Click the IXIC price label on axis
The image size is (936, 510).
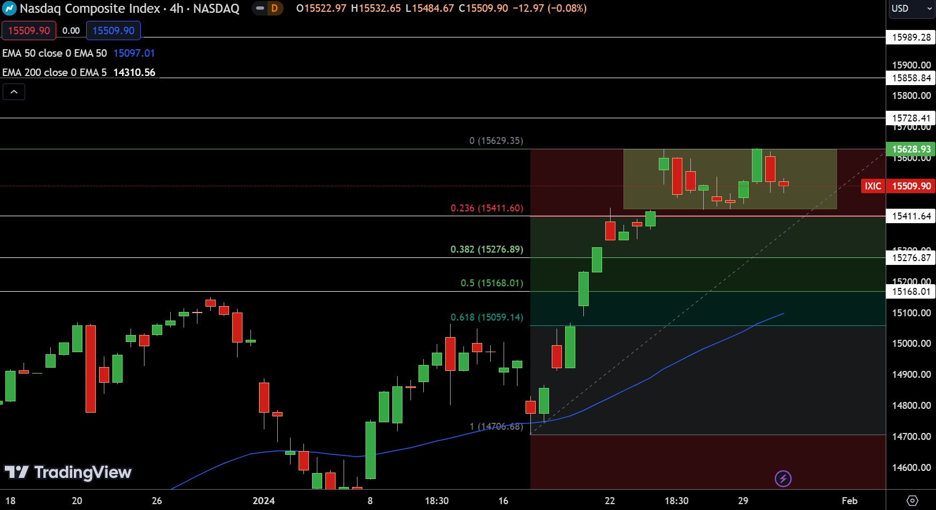tap(873, 186)
